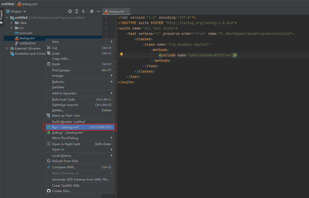Click the Locate/Select Opened File target icon
The height and width of the screenshot is (198, 309).
click(70, 11)
